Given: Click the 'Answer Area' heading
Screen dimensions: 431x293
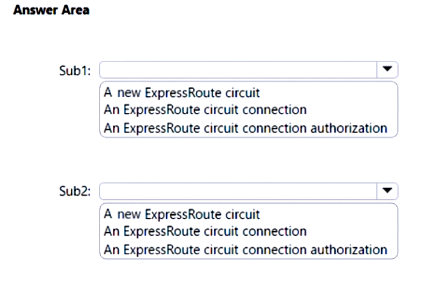Looking at the screenshot, I should 52,10.
